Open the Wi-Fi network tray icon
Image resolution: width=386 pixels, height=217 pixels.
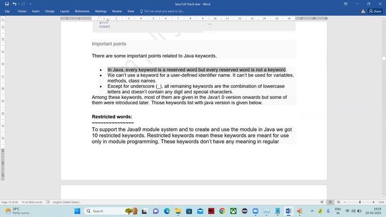[x=347, y=211]
